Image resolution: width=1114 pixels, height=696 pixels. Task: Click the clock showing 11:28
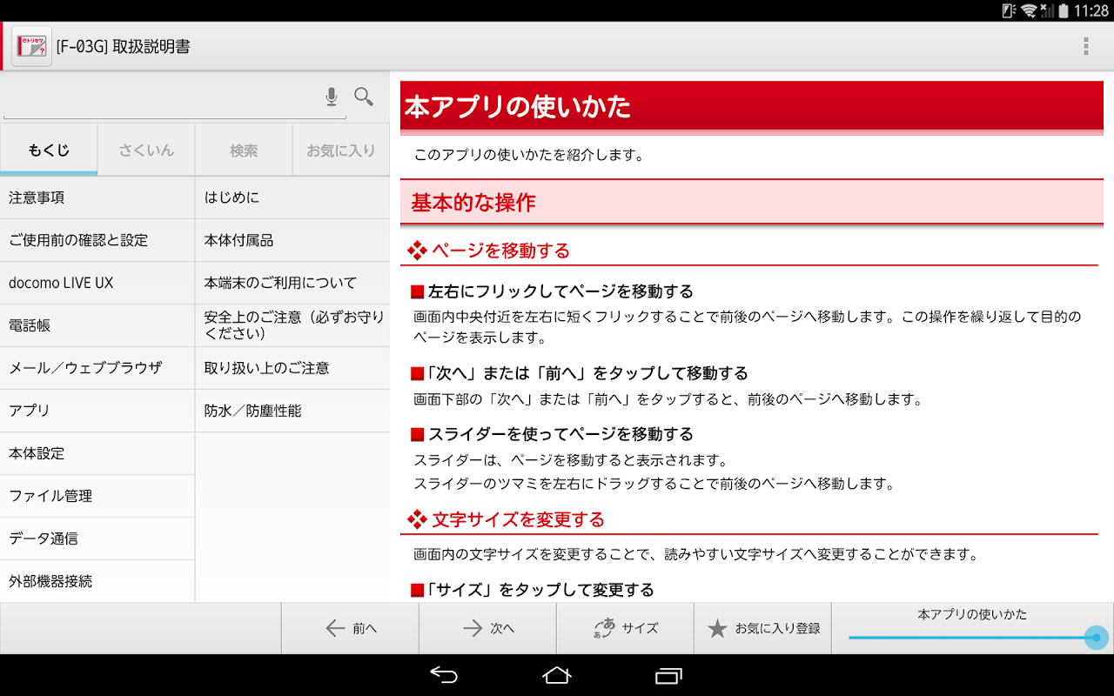click(x=1091, y=10)
